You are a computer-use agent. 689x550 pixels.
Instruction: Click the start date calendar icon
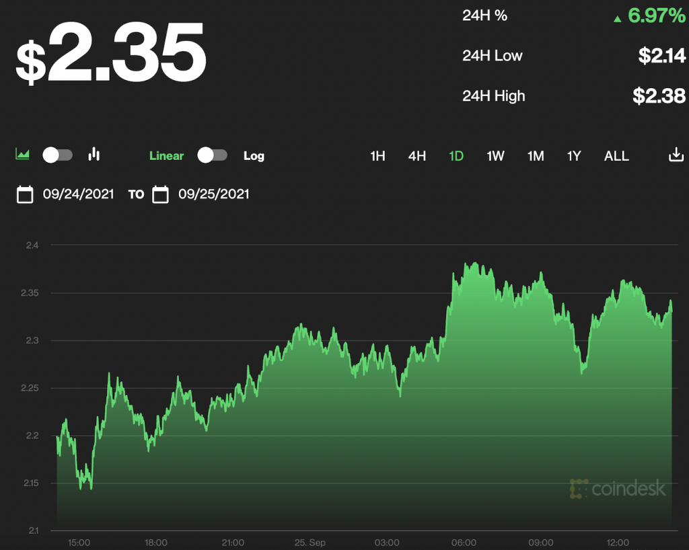(x=25, y=194)
